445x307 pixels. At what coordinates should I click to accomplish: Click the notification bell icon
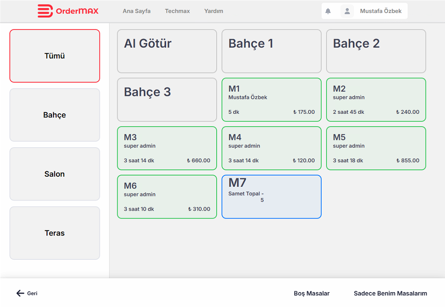point(328,11)
